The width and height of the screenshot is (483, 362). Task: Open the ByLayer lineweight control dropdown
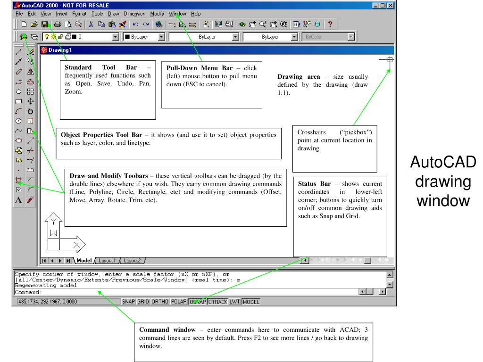click(x=294, y=37)
